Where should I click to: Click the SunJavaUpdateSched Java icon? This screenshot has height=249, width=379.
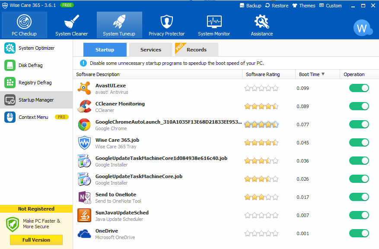pos(84,215)
